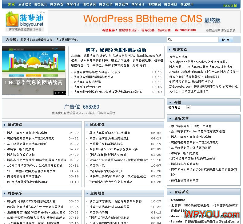Open 企业博客和Twitter消息须遵守监管法规 article
243x224 pixels.
(x=198, y=131)
